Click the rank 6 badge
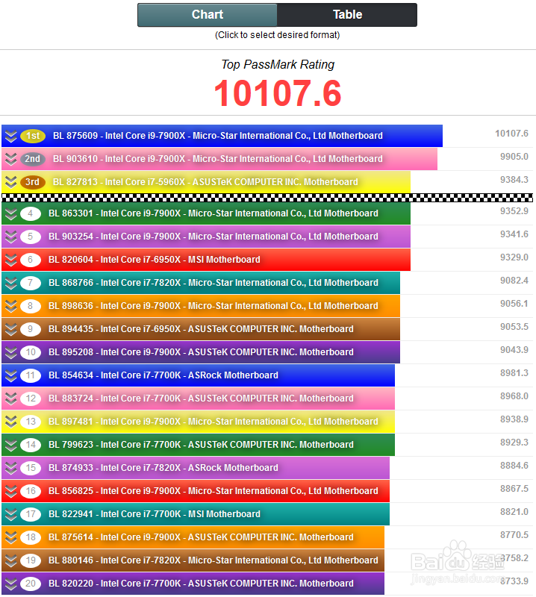This screenshot has width=536, height=597. click(31, 260)
